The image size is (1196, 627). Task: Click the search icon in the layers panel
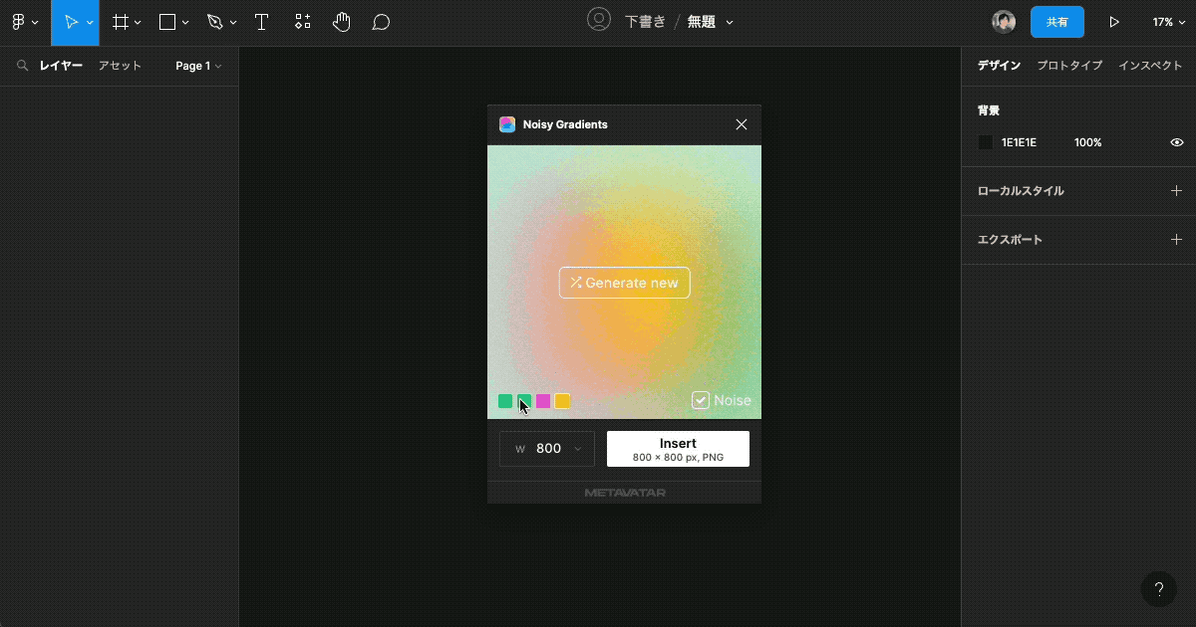(x=23, y=66)
